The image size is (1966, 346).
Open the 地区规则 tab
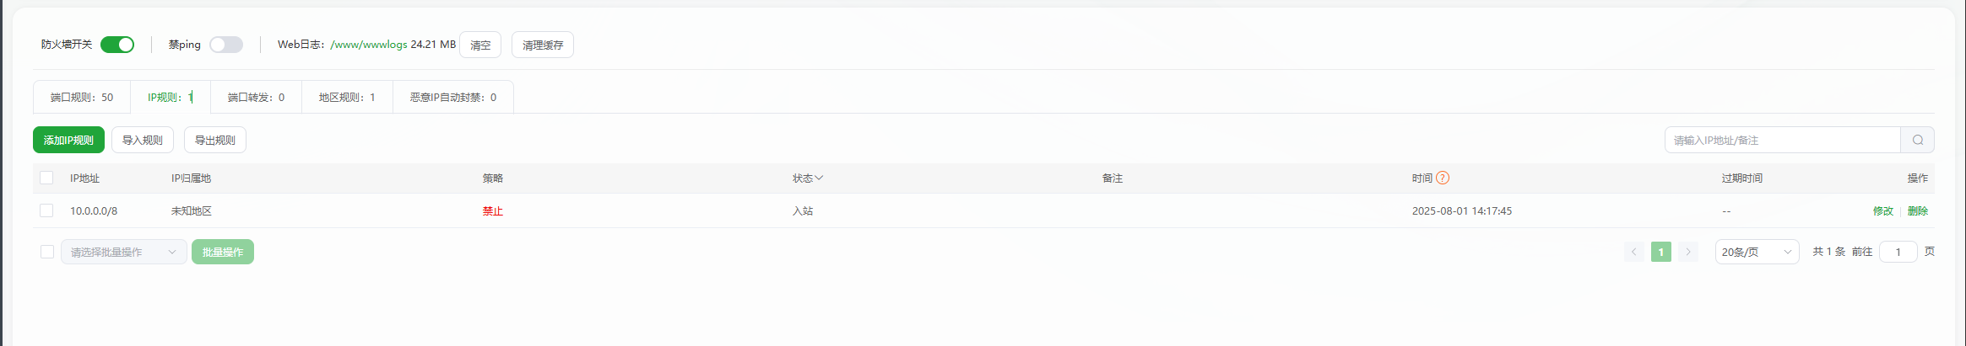click(x=347, y=97)
